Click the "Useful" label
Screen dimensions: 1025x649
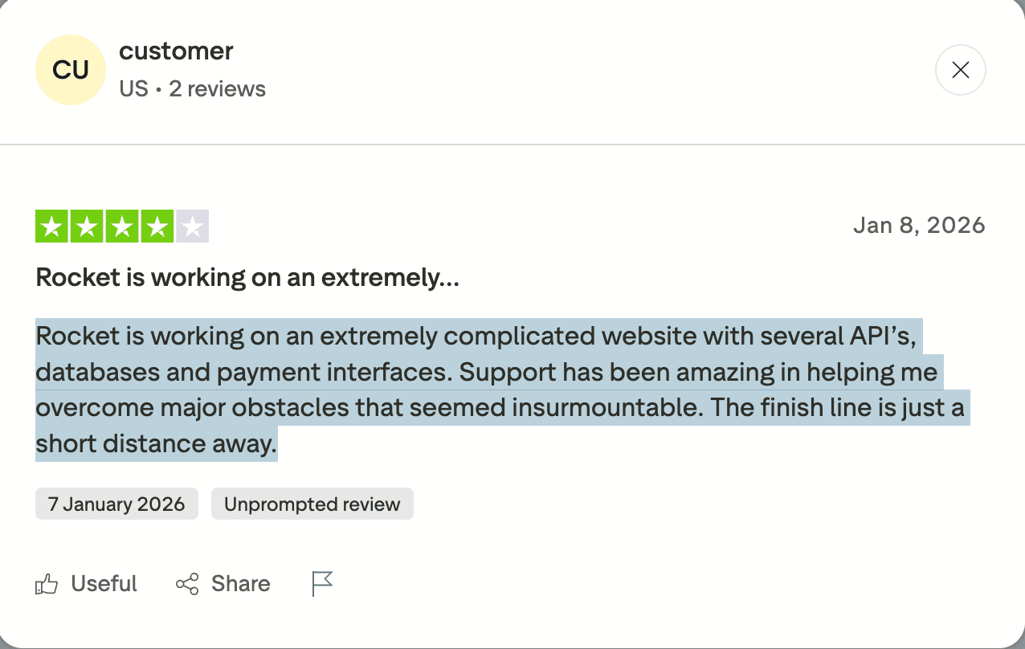pos(104,584)
